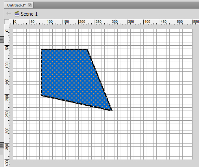
Task: Click the lower grip handle on left panel edge
Action: (2, 145)
